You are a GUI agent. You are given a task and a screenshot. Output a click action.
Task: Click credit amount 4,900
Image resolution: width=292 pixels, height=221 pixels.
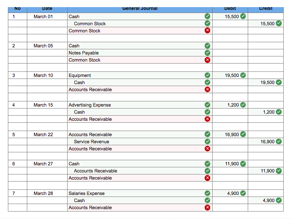click(269, 200)
